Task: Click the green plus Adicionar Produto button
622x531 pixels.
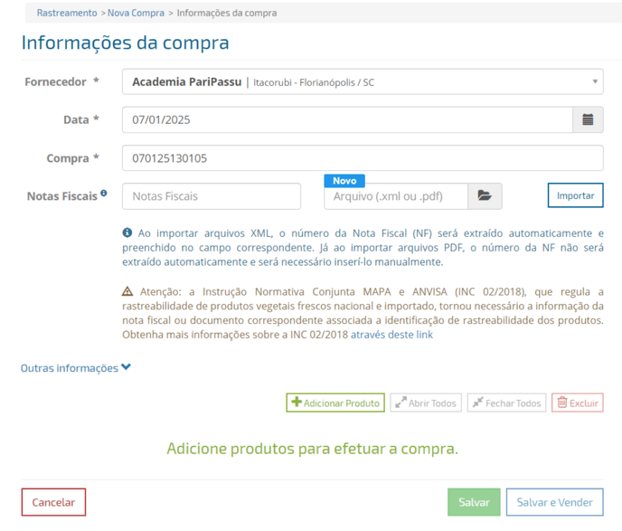Action: (335, 403)
